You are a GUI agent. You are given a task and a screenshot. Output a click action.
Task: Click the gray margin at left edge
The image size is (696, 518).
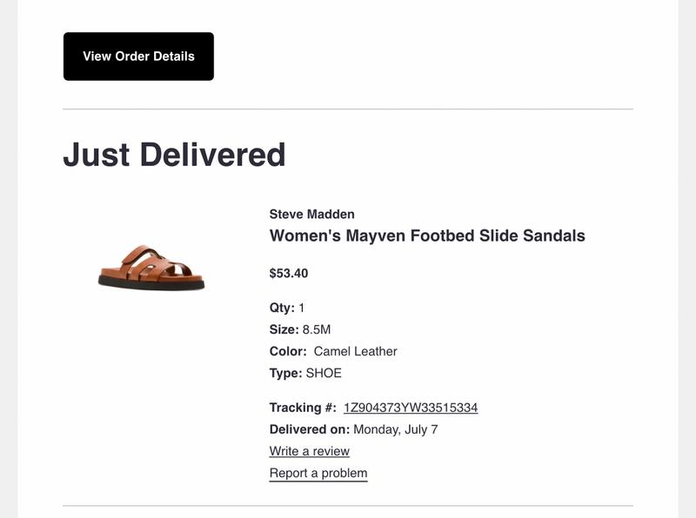[x=9, y=259]
